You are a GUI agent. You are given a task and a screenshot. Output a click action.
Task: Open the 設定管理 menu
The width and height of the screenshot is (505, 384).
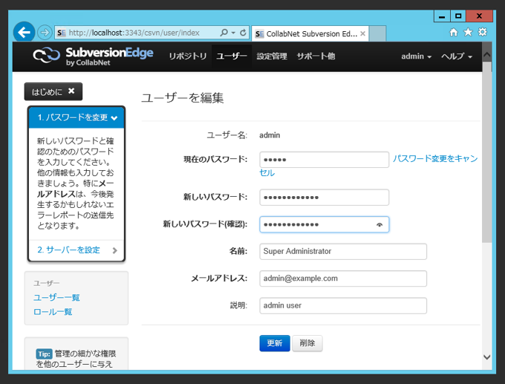pos(272,56)
